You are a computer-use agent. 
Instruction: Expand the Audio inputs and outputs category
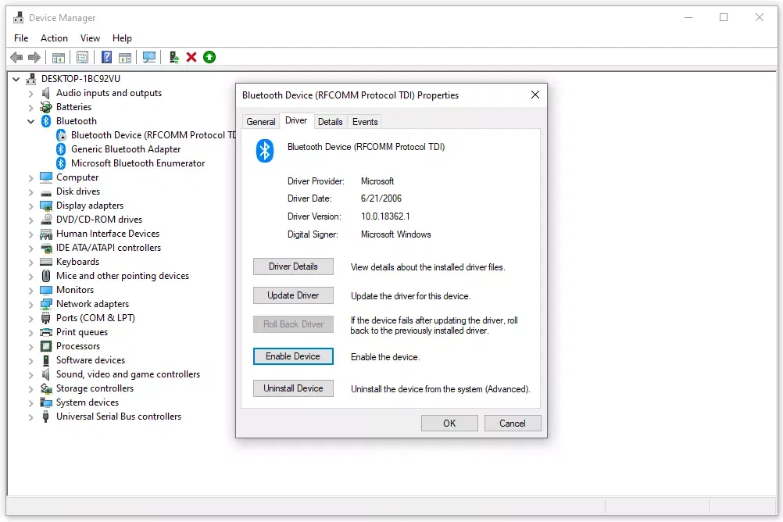[31, 94]
